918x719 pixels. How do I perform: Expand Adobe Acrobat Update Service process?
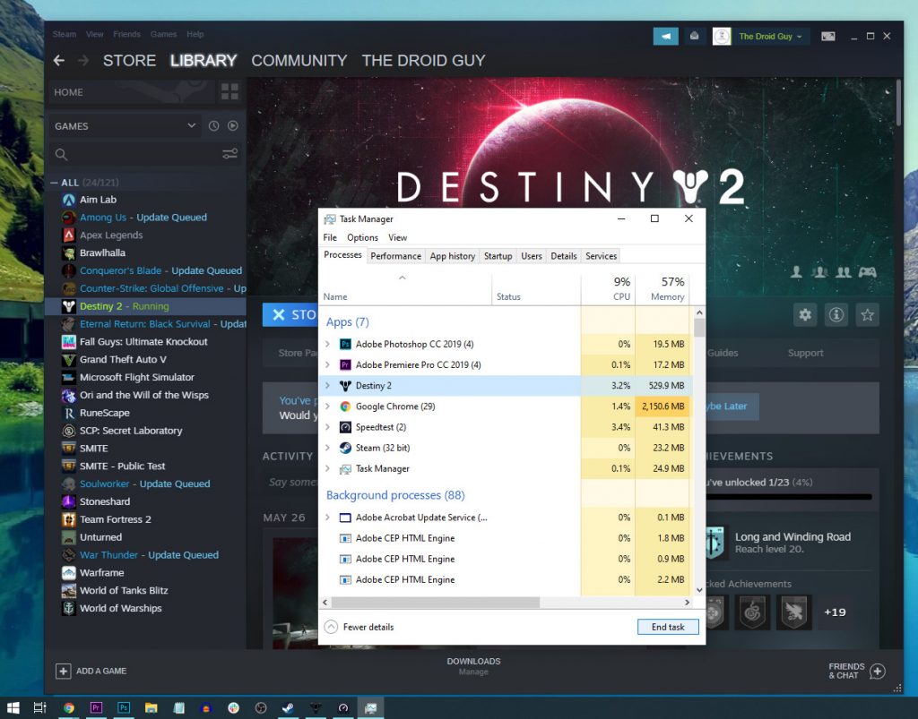[328, 518]
